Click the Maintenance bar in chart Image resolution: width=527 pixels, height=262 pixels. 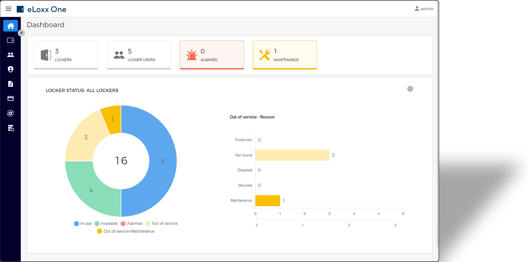click(x=268, y=201)
